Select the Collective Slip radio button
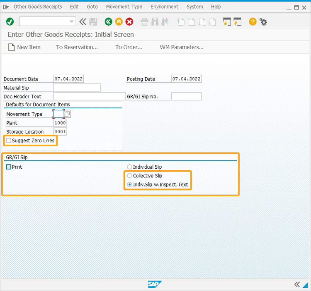This screenshot has width=311, height=291. tap(129, 176)
